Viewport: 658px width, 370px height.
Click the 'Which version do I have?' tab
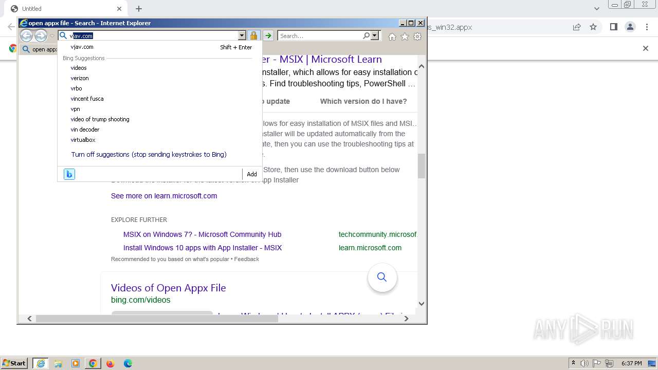tap(363, 101)
